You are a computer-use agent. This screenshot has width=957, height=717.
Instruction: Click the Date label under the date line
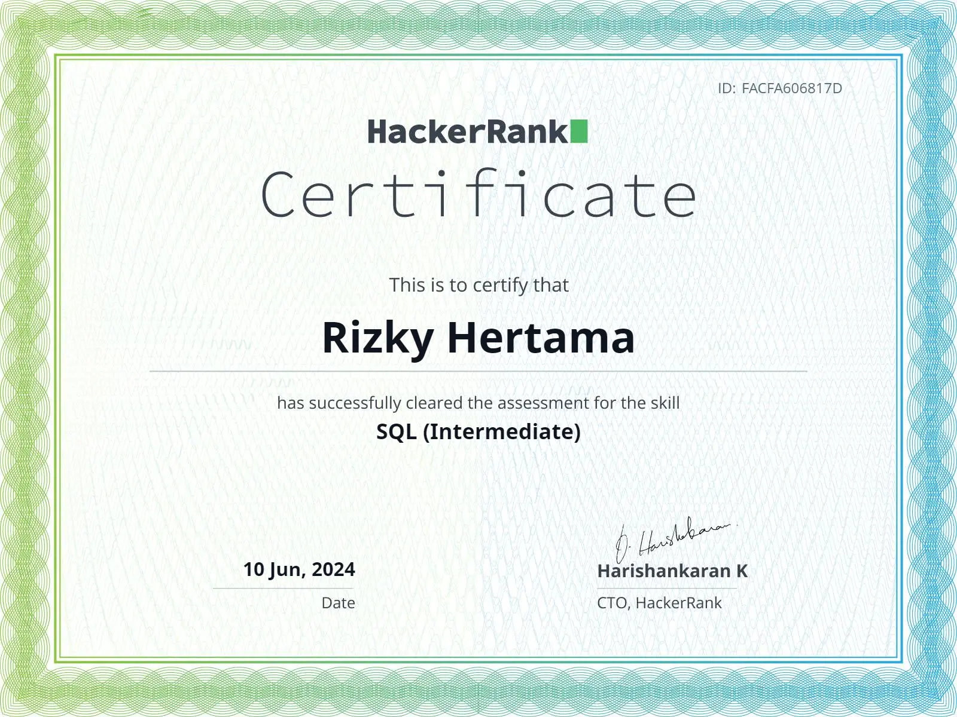pyautogui.click(x=337, y=604)
